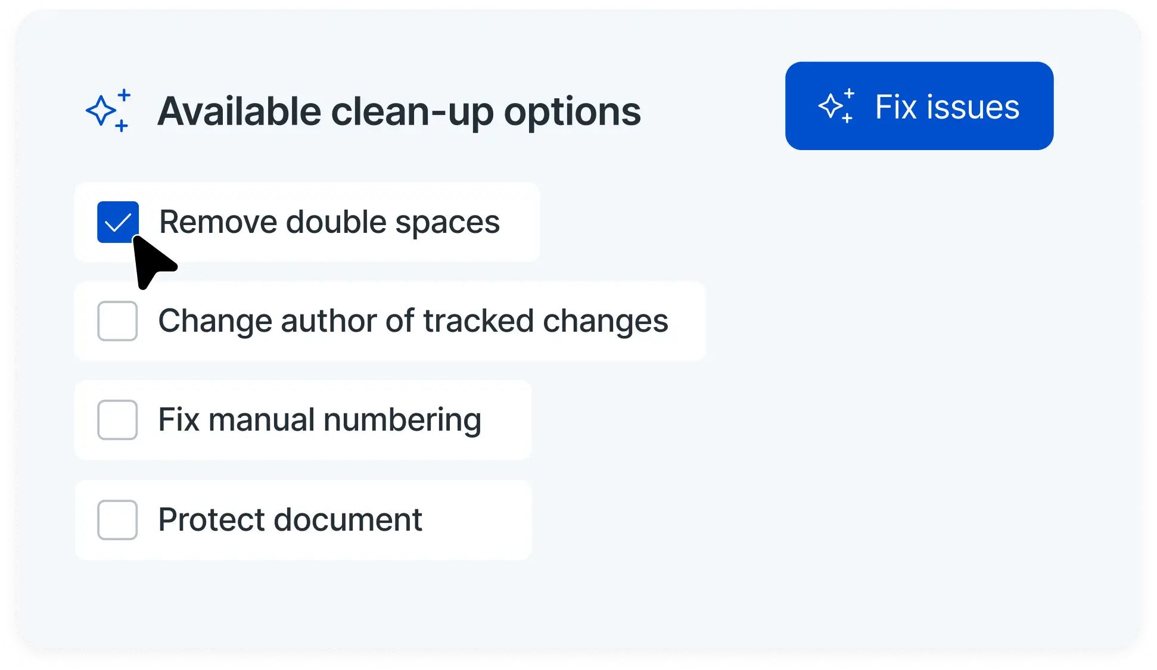
Task: Click the word 'spaces' in first option
Action: click(447, 223)
